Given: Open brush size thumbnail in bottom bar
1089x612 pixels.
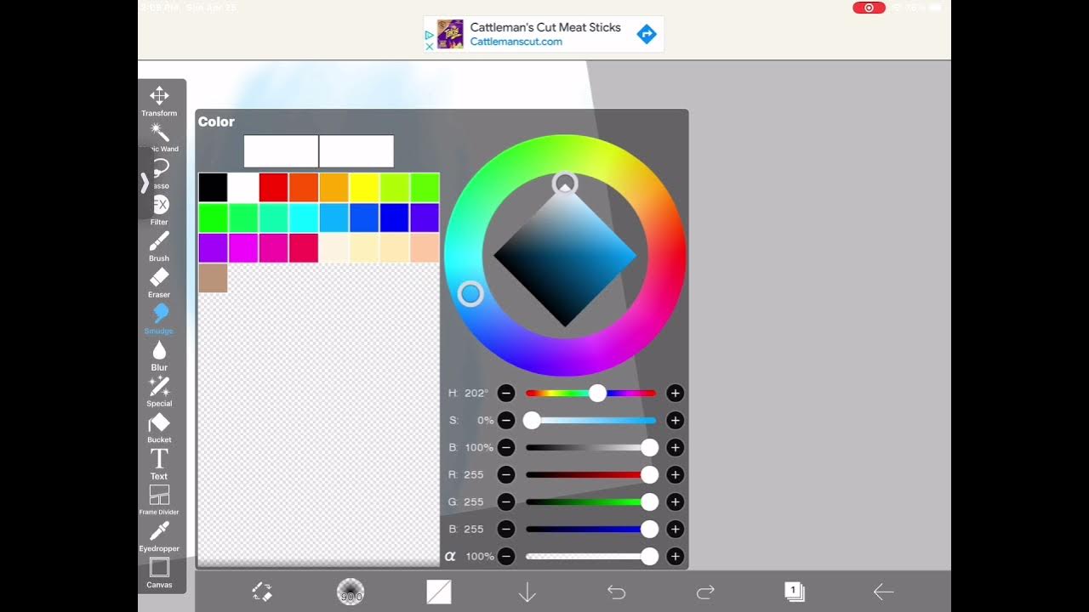Looking at the screenshot, I should [351, 592].
